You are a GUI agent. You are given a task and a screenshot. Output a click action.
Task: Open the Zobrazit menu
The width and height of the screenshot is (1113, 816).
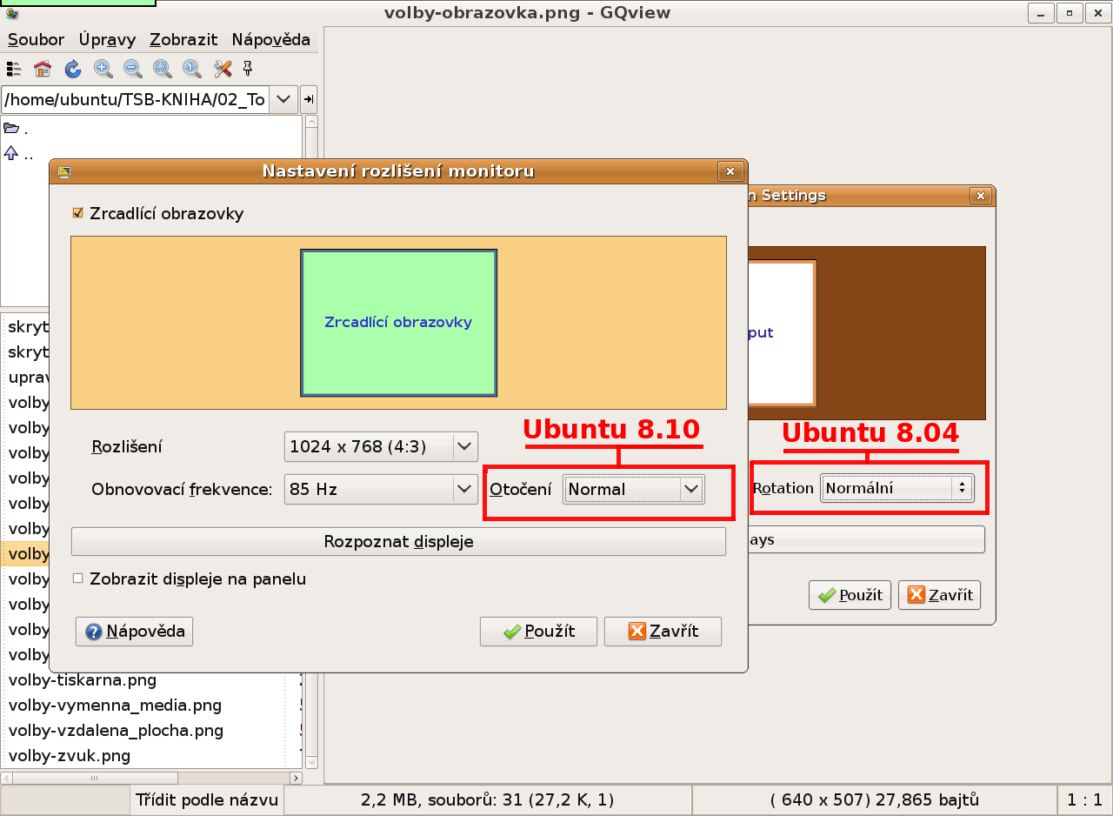[x=183, y=40]
